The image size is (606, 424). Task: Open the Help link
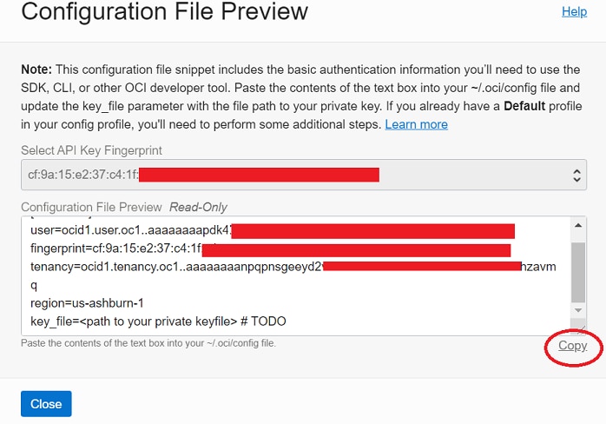(x=574, y=12)
